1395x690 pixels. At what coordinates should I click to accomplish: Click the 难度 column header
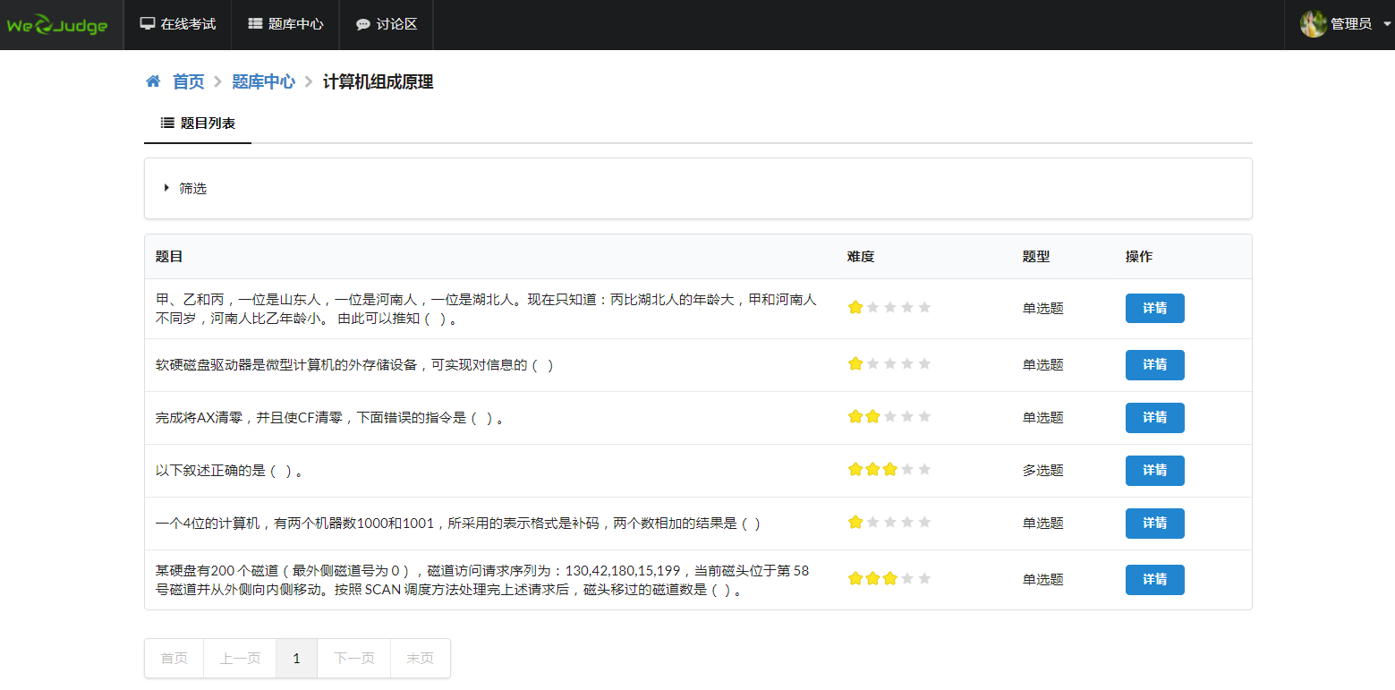861,257
